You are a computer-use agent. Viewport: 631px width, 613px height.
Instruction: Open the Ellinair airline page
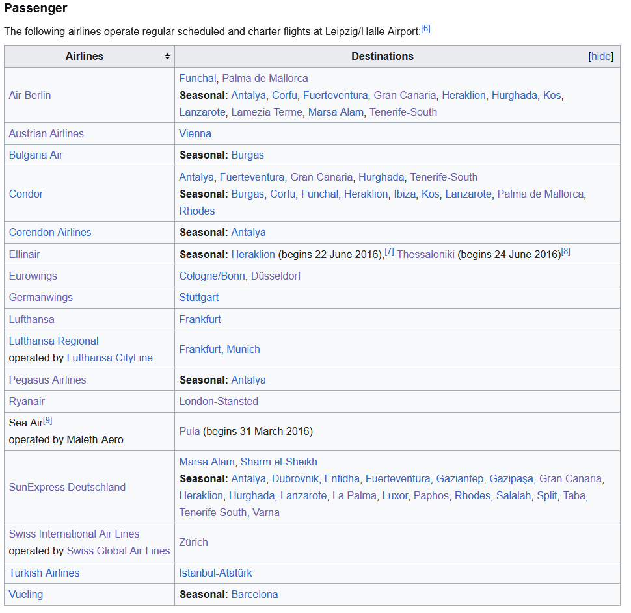pyautogui.click(x=25, y=254)
